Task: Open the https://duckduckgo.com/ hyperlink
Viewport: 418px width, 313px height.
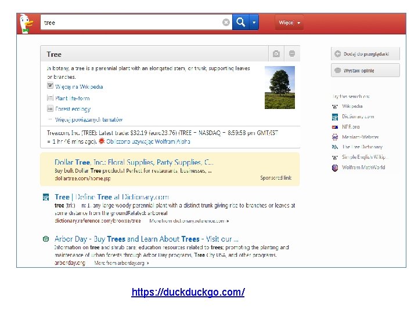Action: (188, 292)
